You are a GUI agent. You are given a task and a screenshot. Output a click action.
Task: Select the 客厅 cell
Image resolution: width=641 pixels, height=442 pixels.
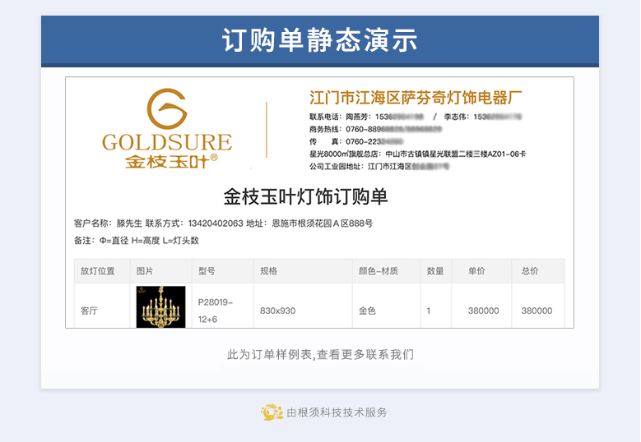click(x=102, y=306)
